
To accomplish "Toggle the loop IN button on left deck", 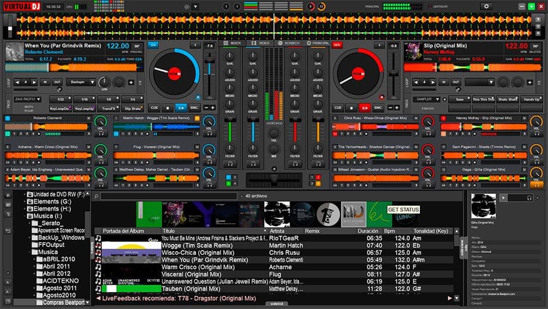I will pos(45,82).
